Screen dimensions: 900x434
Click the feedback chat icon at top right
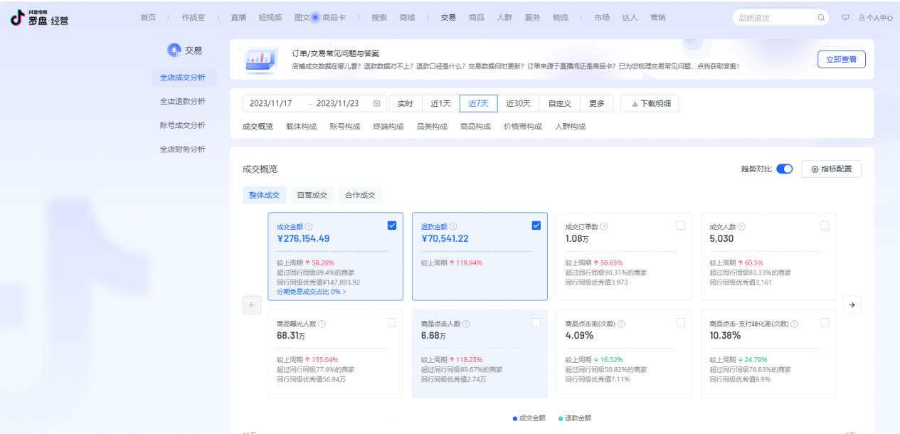tap(845, 17)
